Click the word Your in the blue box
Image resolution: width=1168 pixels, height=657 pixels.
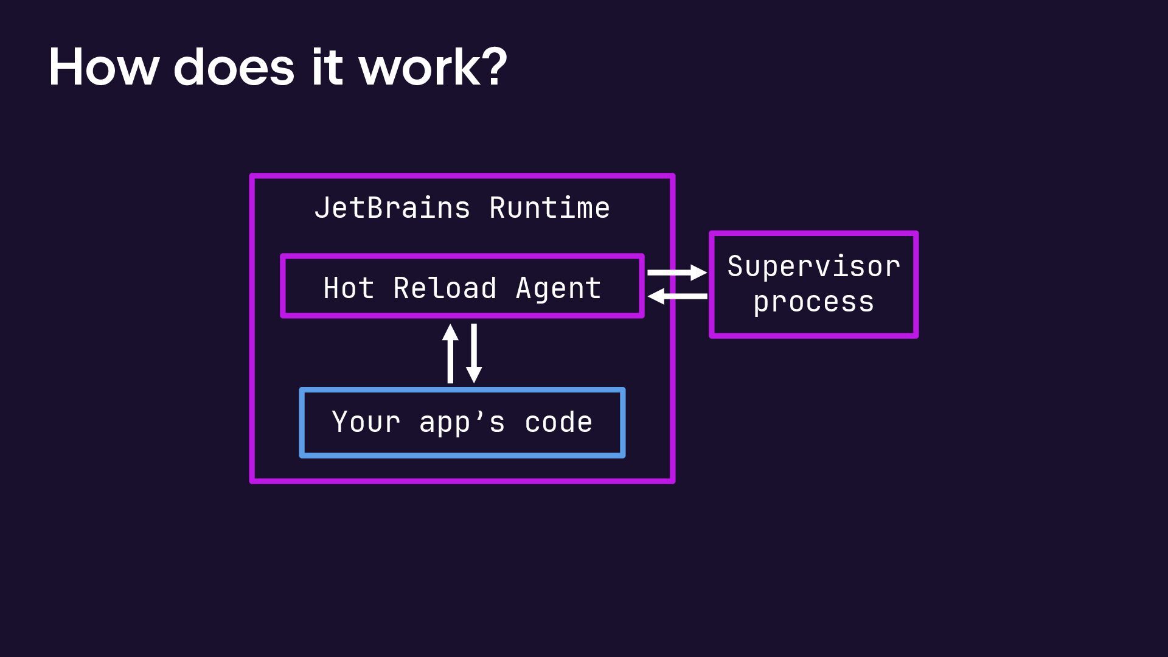pyautogui.click(x=366, y=422)
